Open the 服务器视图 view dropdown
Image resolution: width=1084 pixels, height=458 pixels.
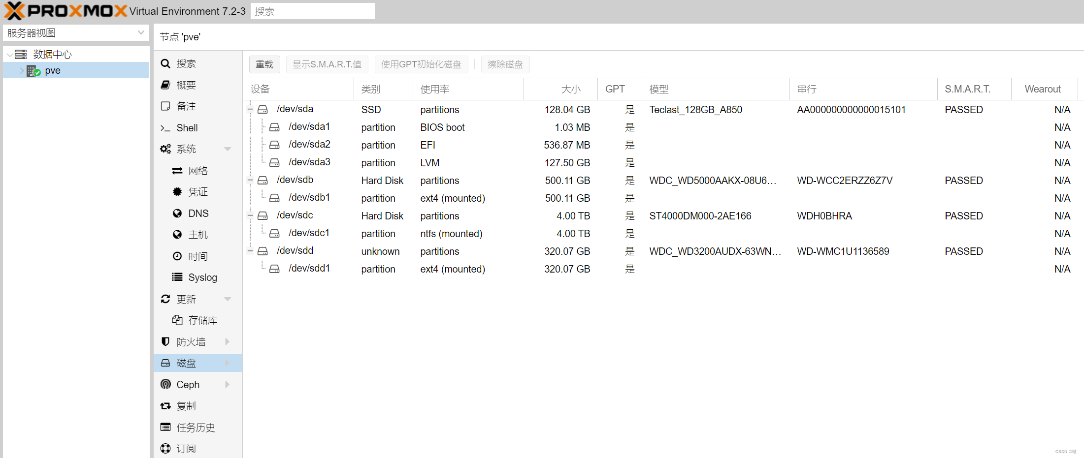point(141,33)
